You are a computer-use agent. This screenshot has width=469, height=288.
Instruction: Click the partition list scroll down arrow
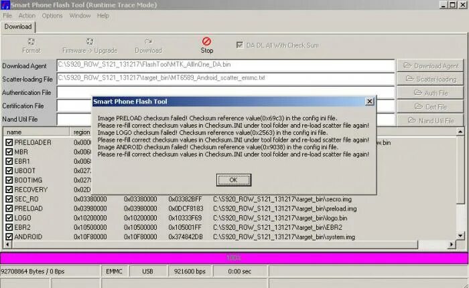pyautogui.click(x=460, y=236)
